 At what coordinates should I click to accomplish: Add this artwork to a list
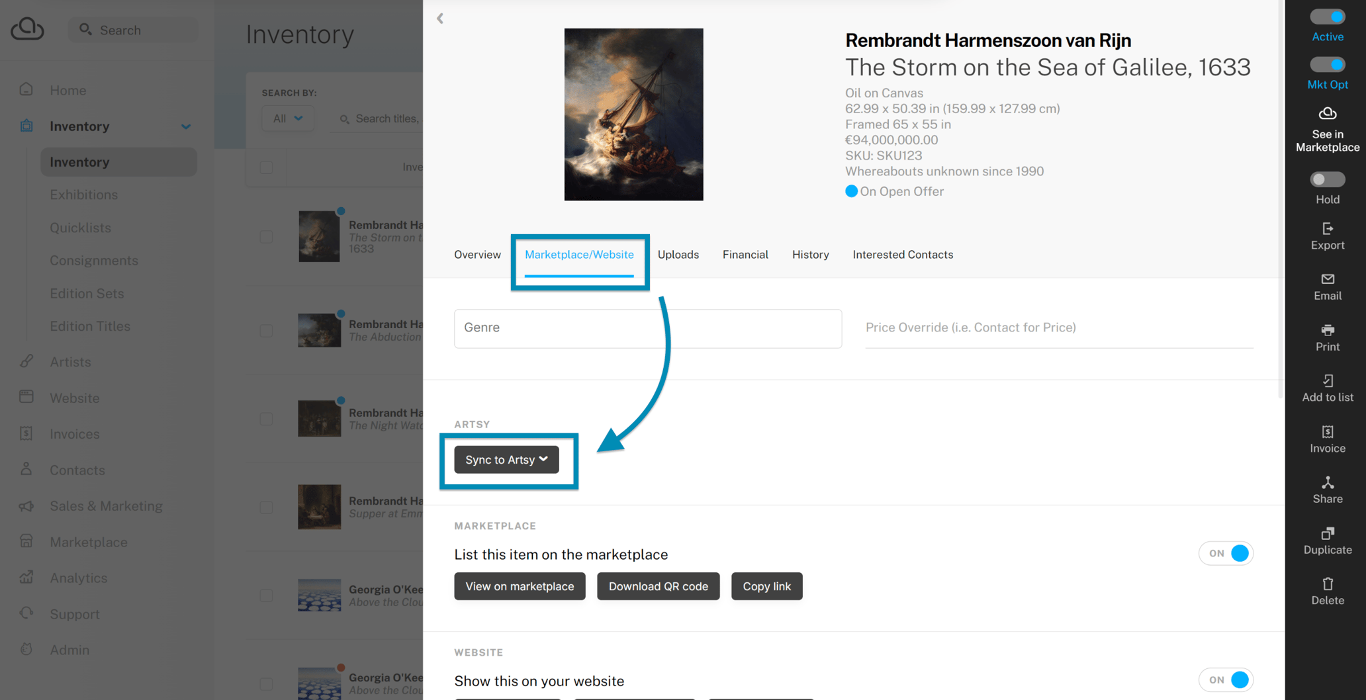click(1327, 388)
